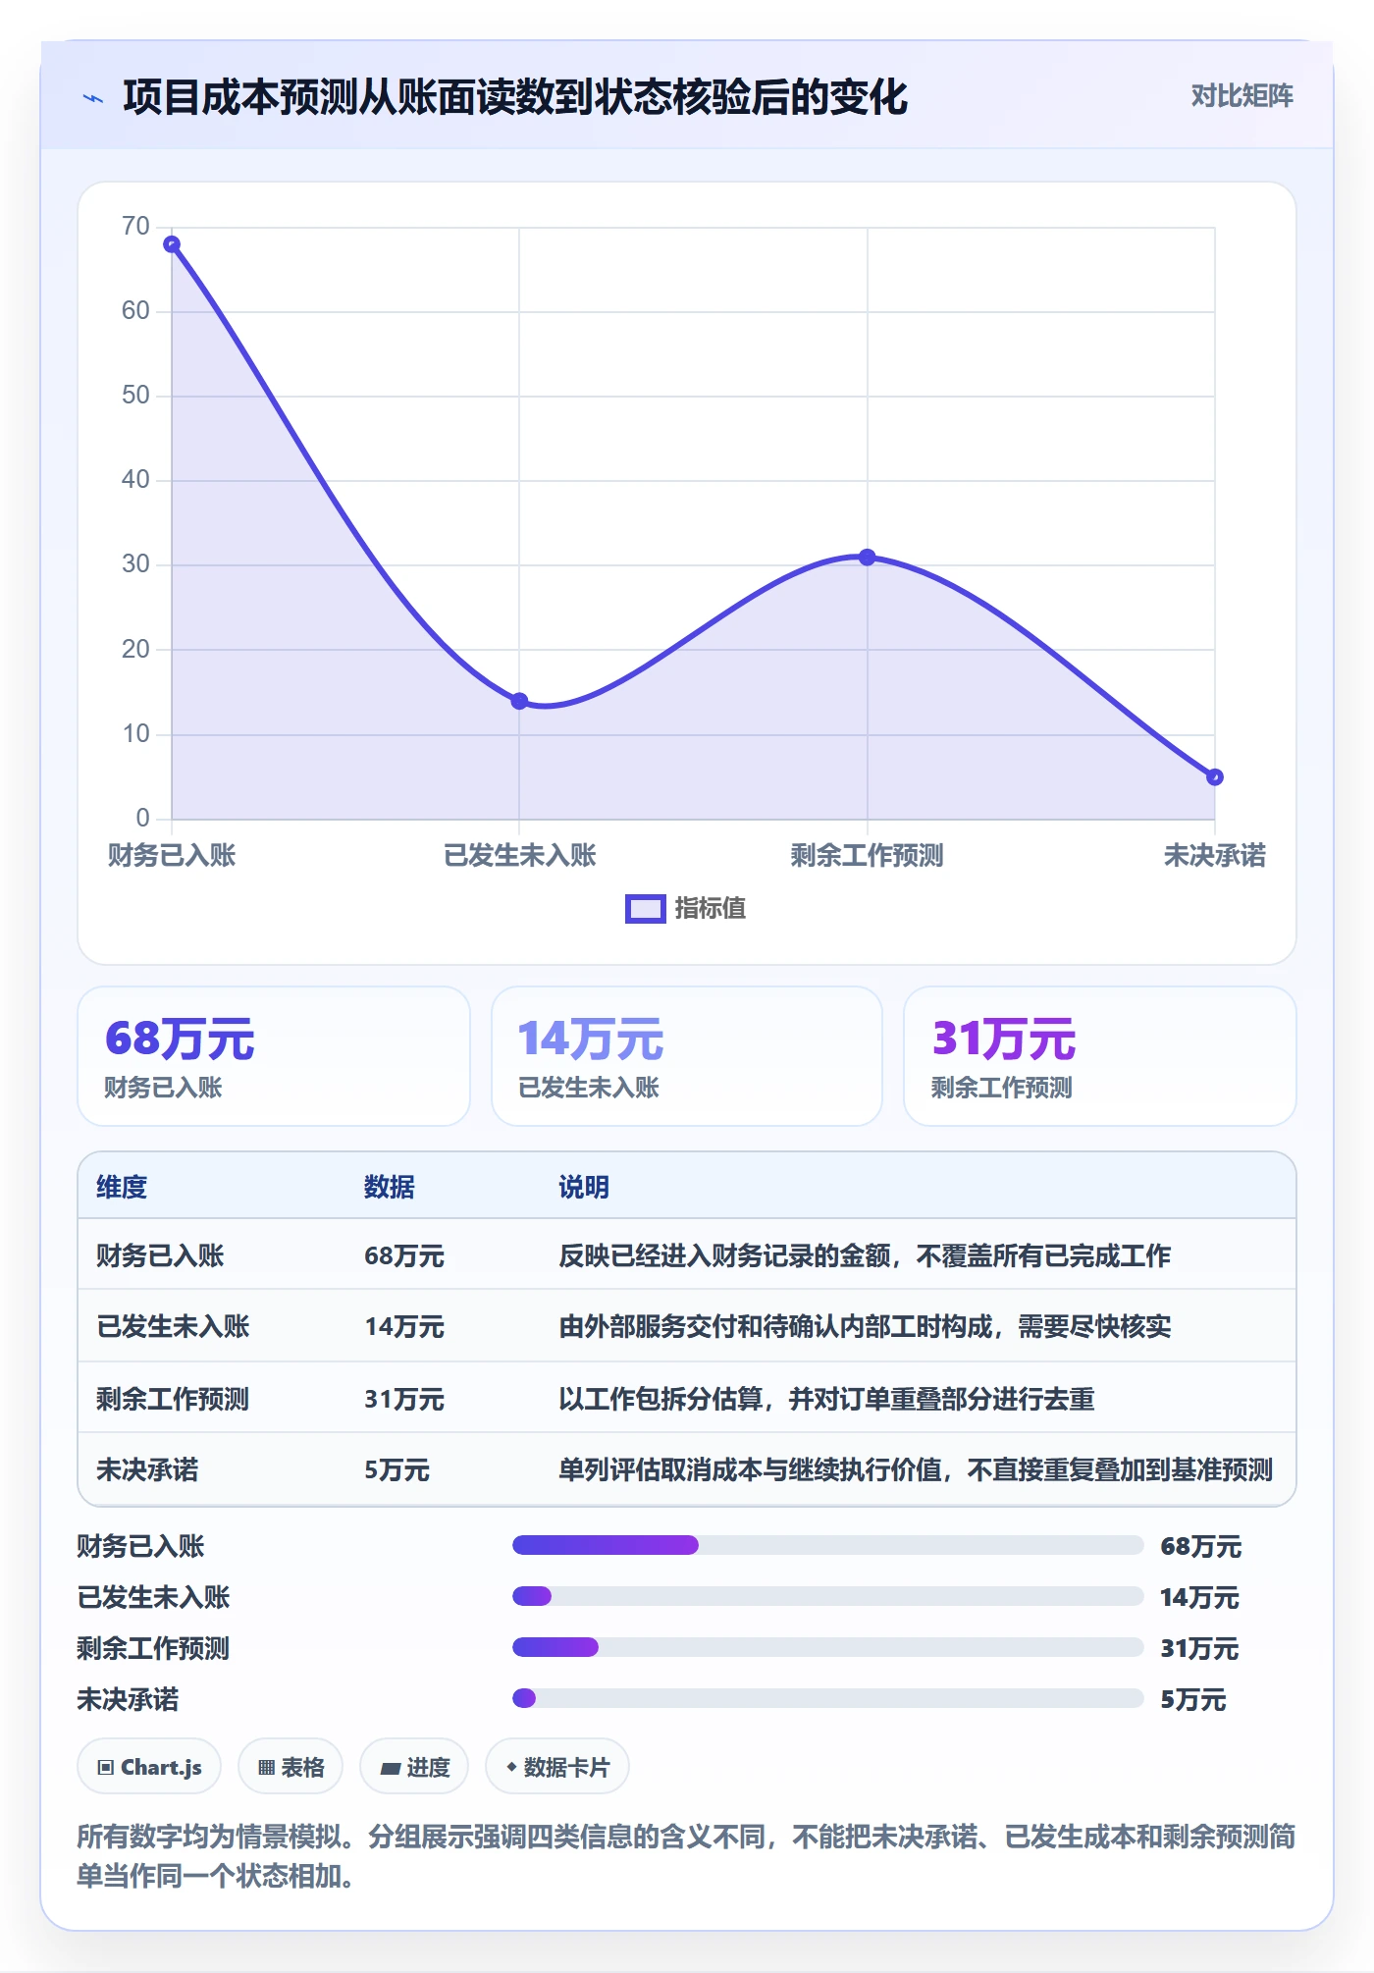Click the 已发生未入账 x-axis label
Viewport: 1374px width, 1973px height.
pos(520,856)
